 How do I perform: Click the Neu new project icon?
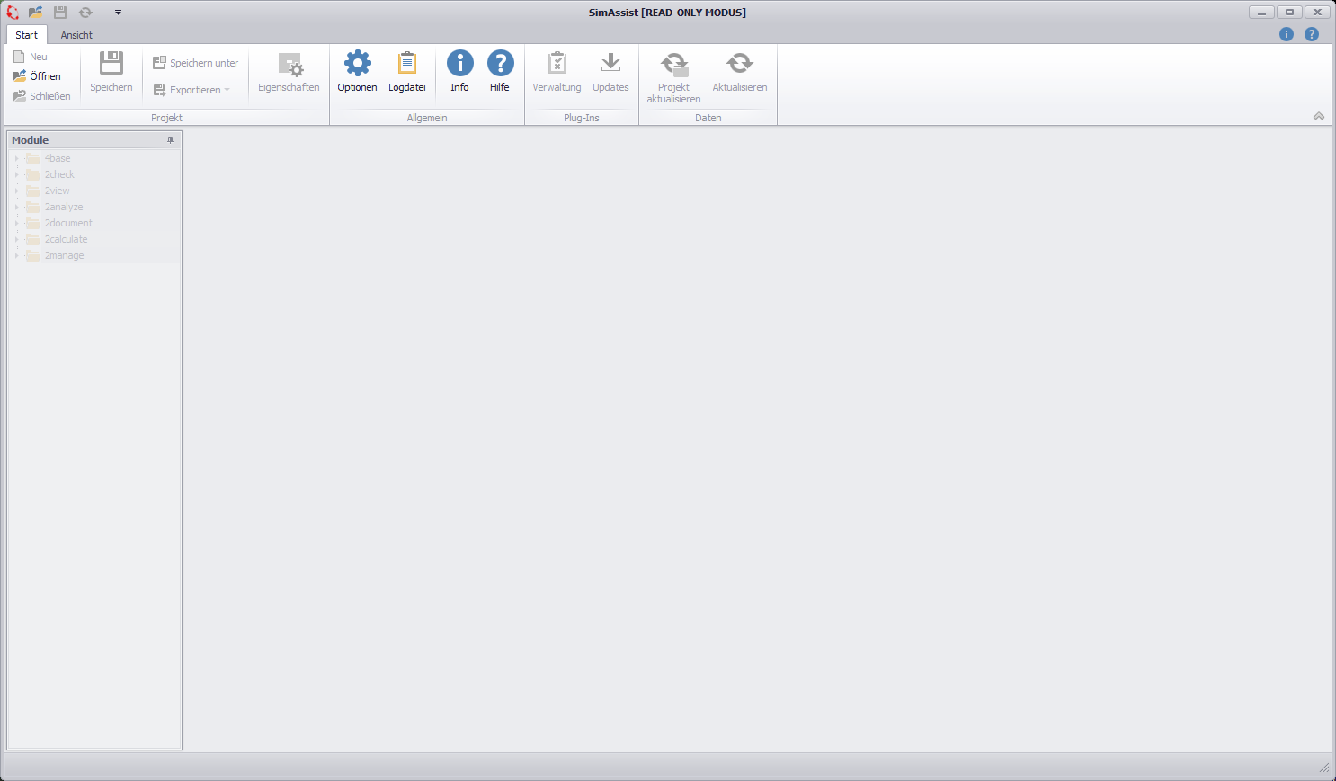[x=19, y=57]
